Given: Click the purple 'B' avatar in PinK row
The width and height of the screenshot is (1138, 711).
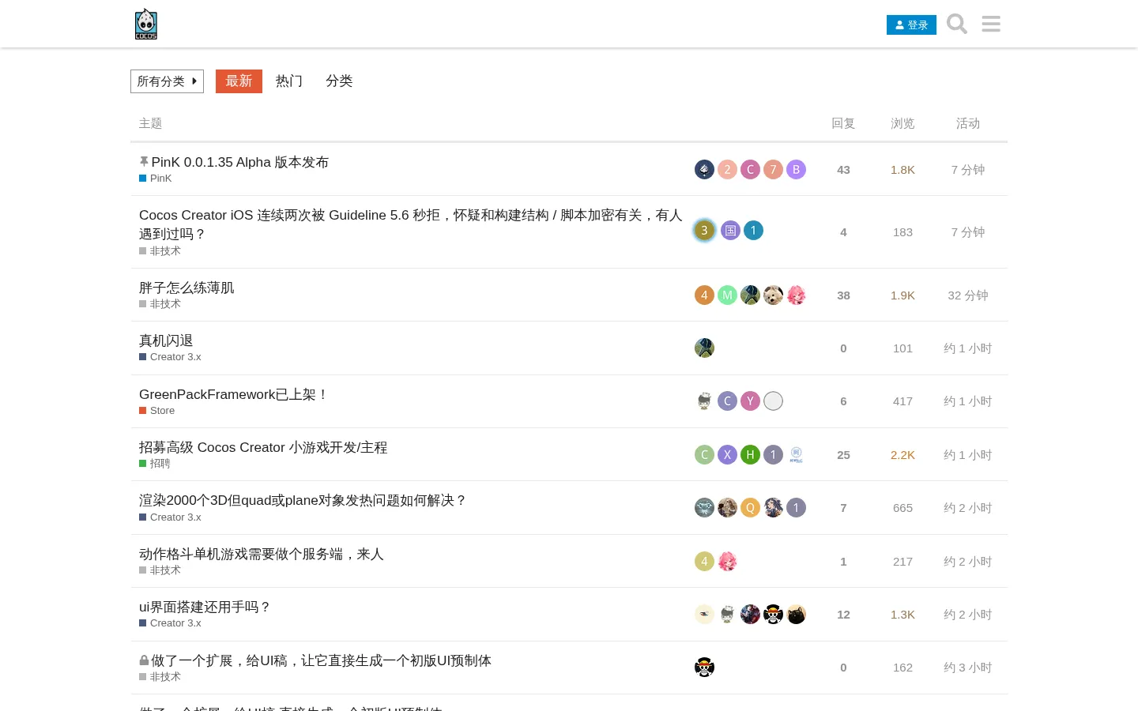Looking at the screenshot, I should pos(796,169).
